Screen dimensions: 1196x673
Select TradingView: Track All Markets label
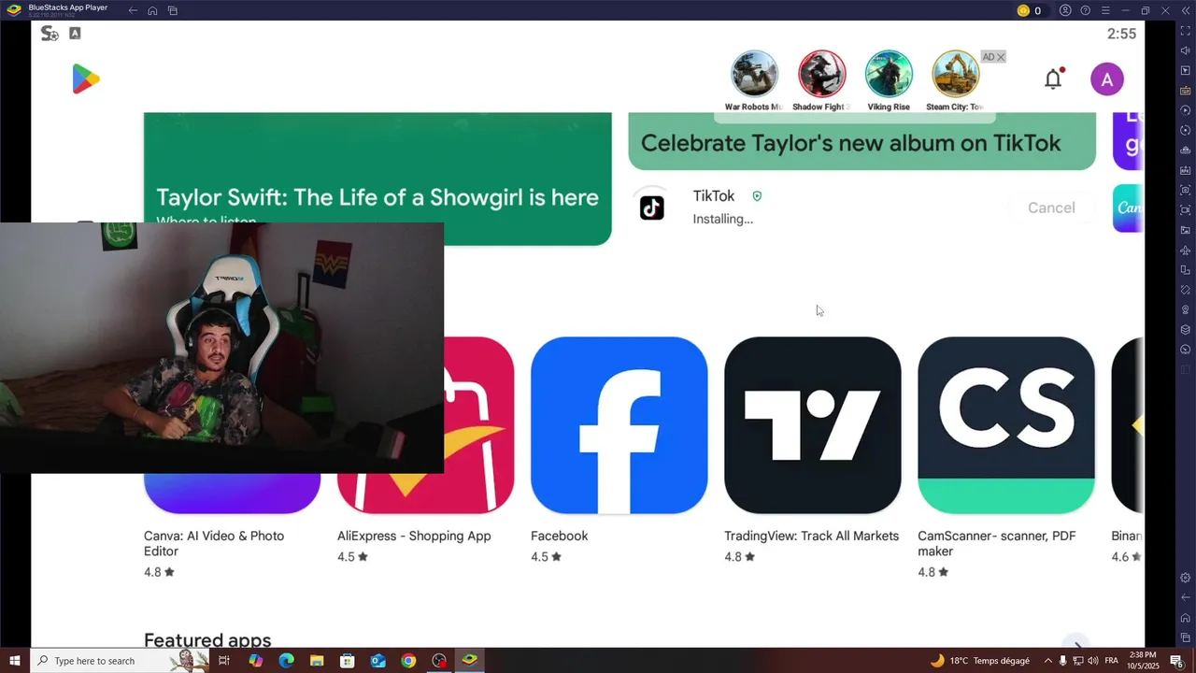coord(811,536)
